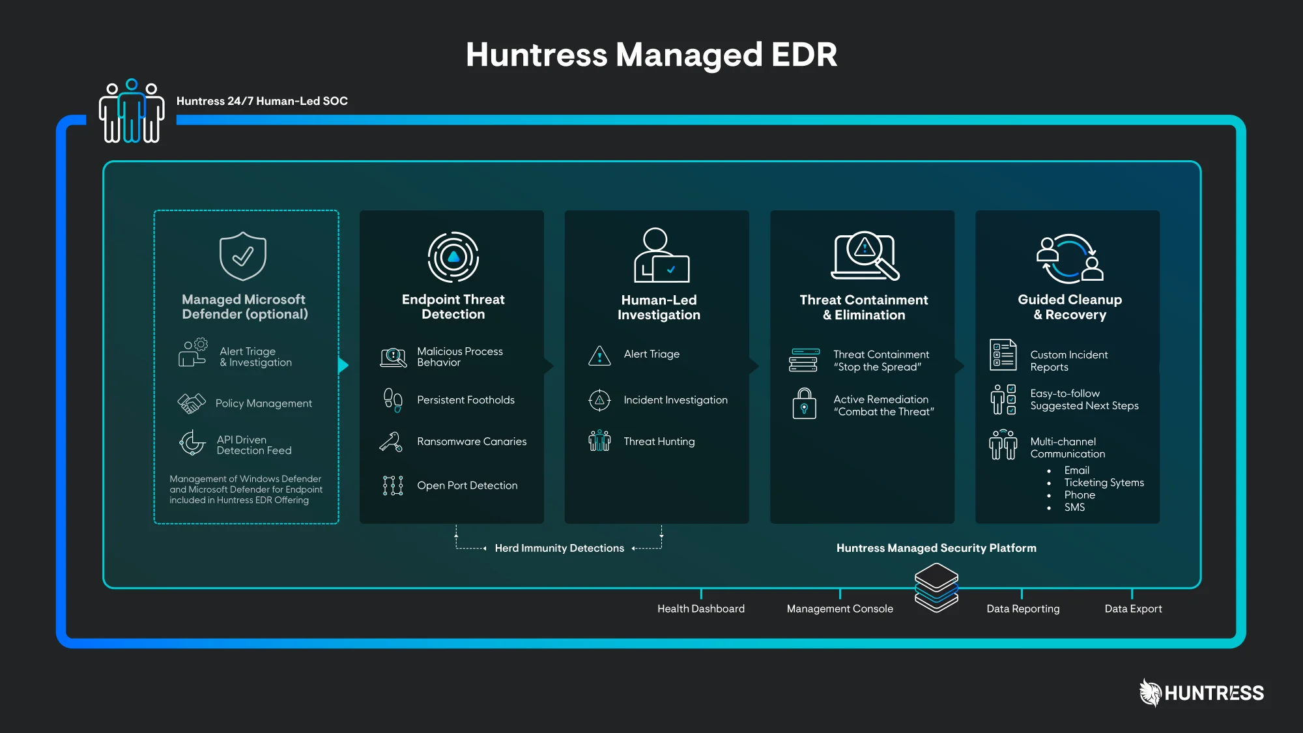The width and height of the screenshot is (1303, 733).
Task: Click the Huntress logo in the corner
Action: [1202, 693]
